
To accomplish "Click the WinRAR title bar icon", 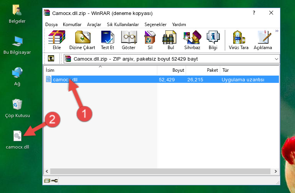I will point(47,13).
